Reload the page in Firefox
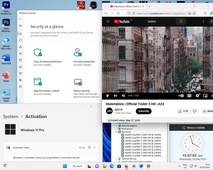213x170 pixels. (118, 13)
